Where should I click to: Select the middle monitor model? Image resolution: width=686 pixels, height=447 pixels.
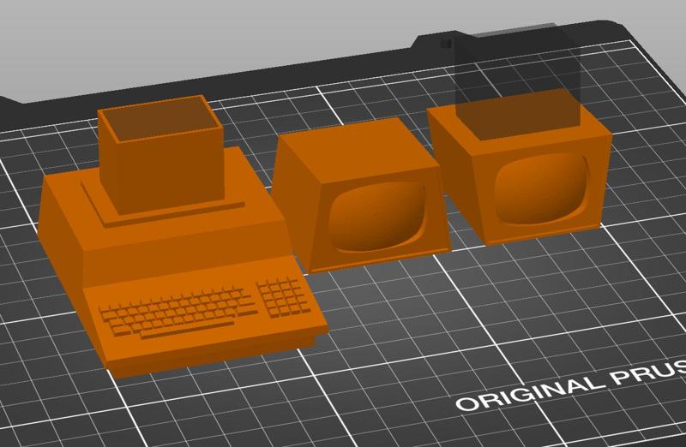point(361,197)
